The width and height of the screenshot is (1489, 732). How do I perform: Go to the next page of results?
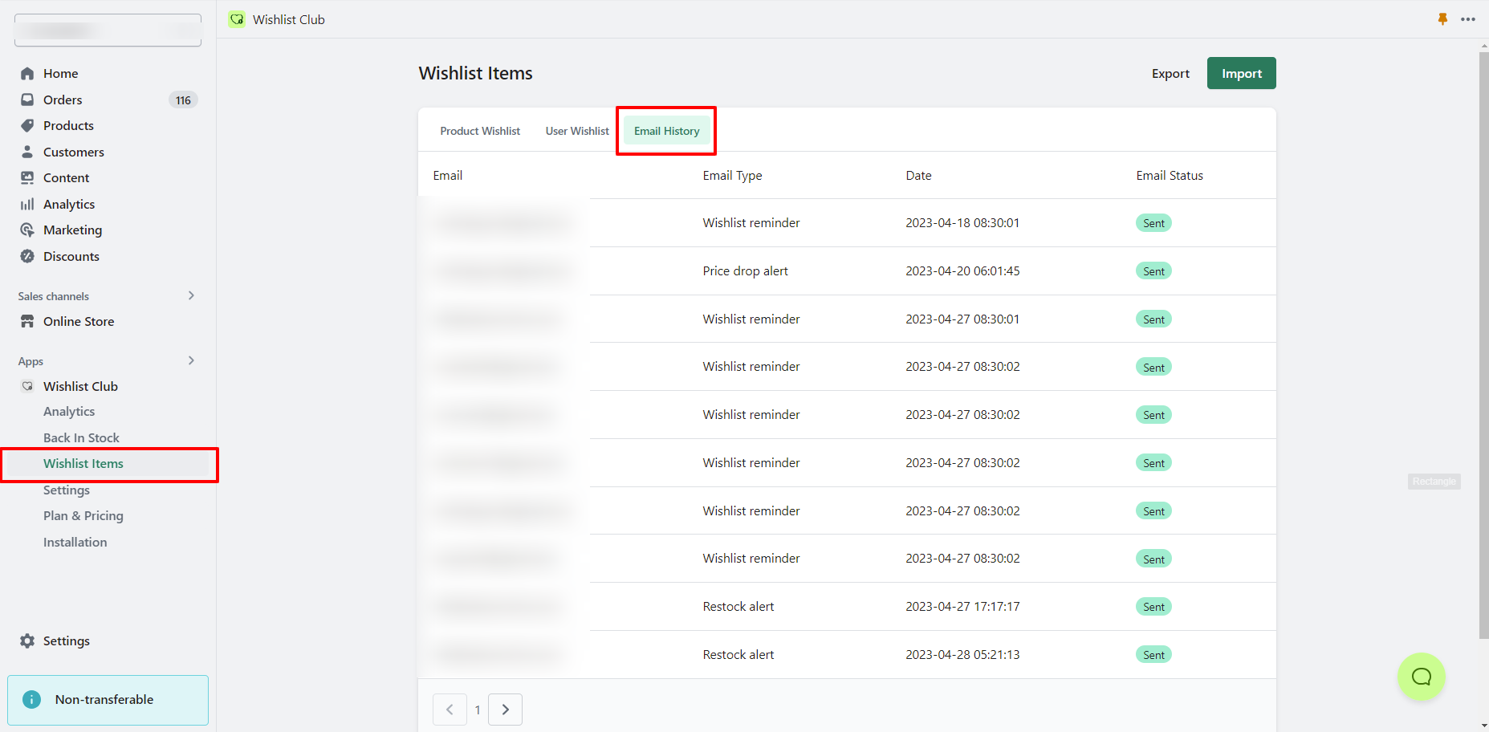coord(505,710)
